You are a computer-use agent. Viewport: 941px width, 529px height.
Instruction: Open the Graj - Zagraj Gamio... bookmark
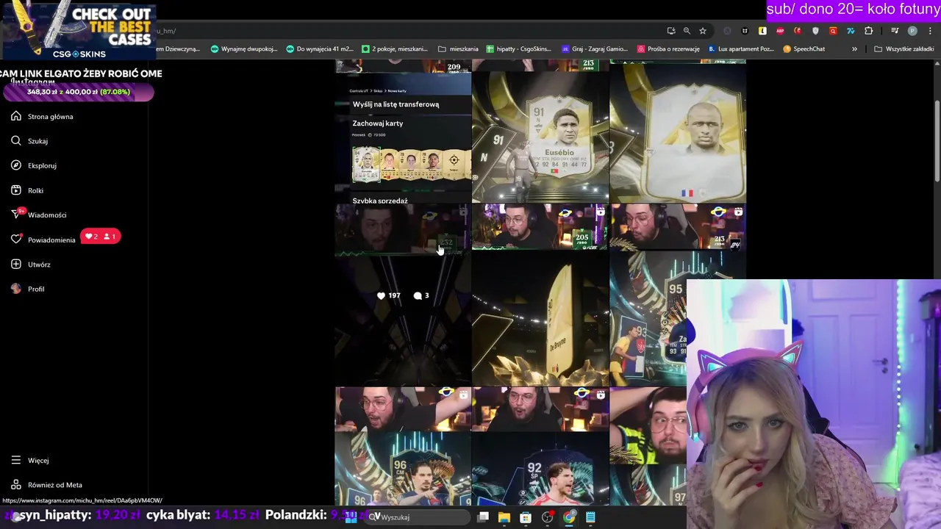(595, 49)
